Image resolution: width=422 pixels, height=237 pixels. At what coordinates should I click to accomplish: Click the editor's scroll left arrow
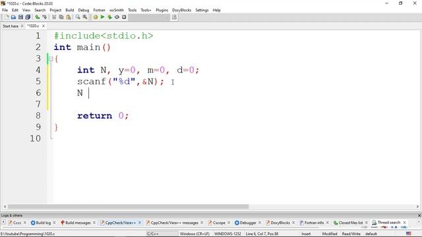[x=5, y=207]
